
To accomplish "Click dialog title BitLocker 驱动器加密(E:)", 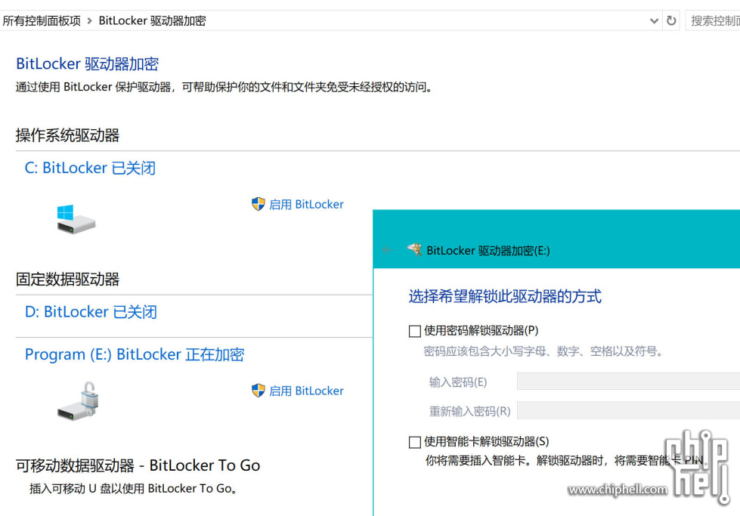I will (488, 251).
